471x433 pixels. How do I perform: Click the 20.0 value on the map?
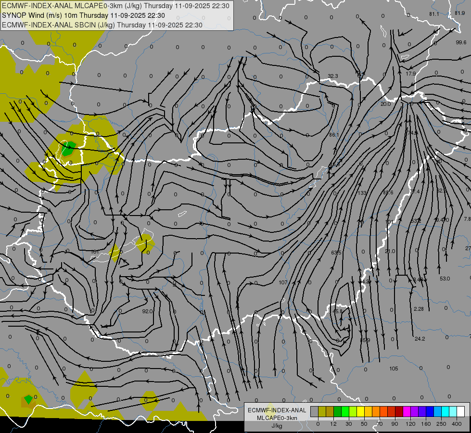[x=385, y=104]
